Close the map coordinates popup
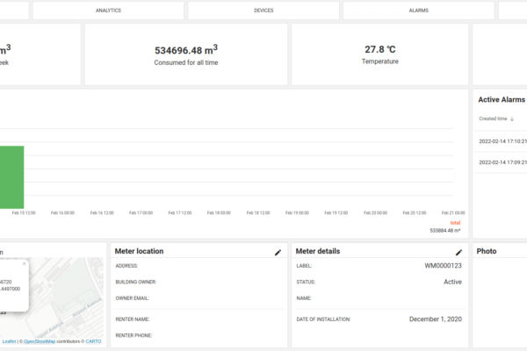Image resolution: width=527 pixels, height=351 pixels. 24,264
